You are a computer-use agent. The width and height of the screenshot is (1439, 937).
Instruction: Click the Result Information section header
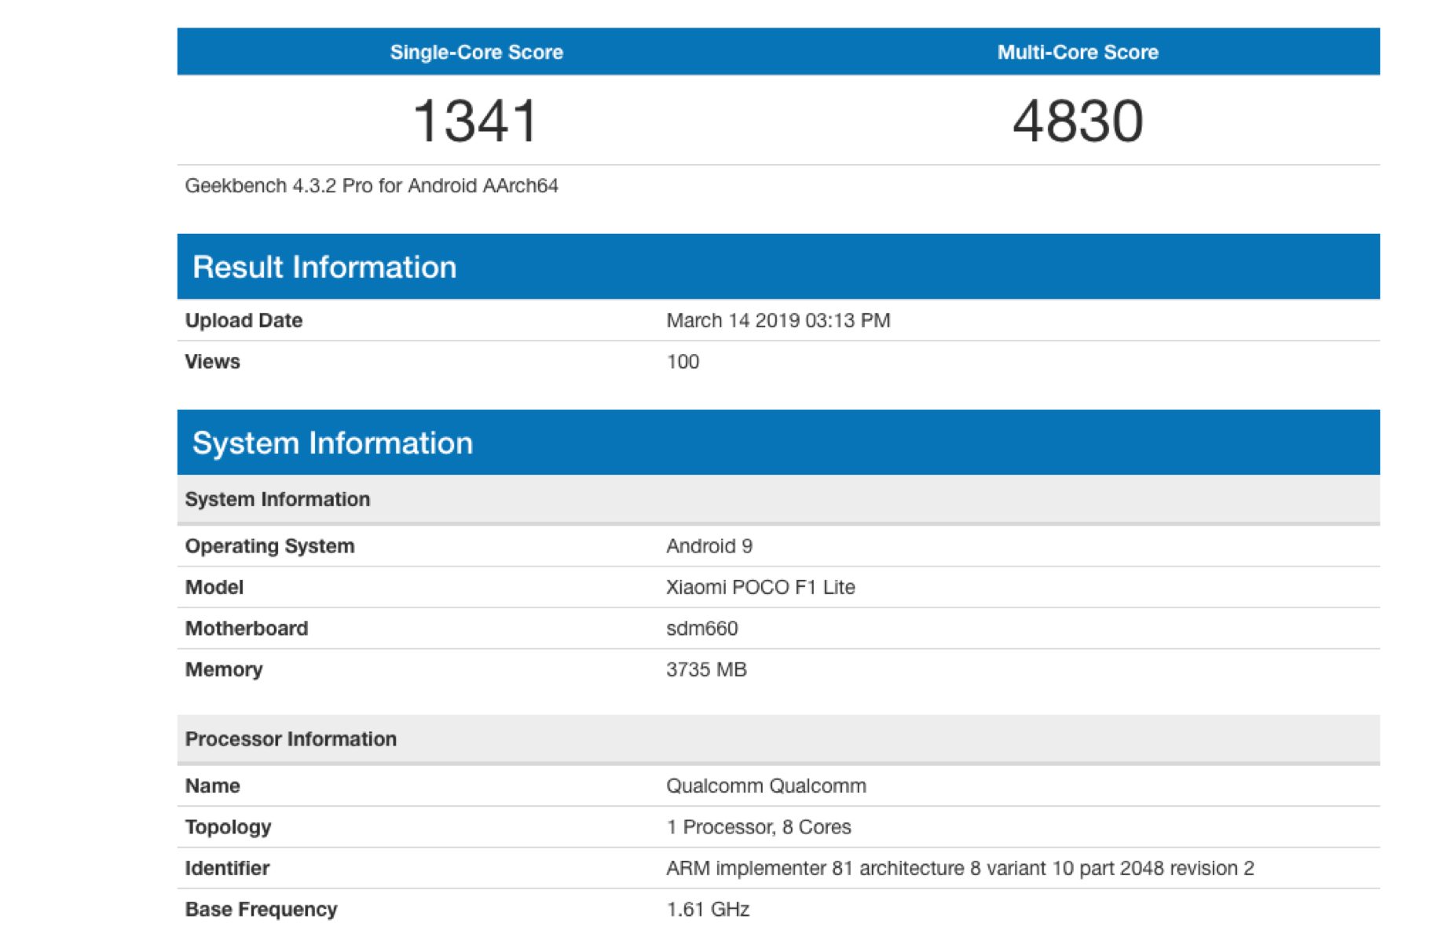[x=324, y=267]
